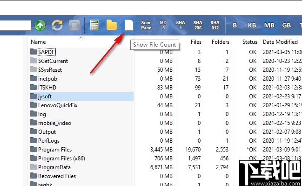This screenshot has width=302, height=186.
Task: Click the 83 MB size of ITSKHD
Action: coord(165,87)
